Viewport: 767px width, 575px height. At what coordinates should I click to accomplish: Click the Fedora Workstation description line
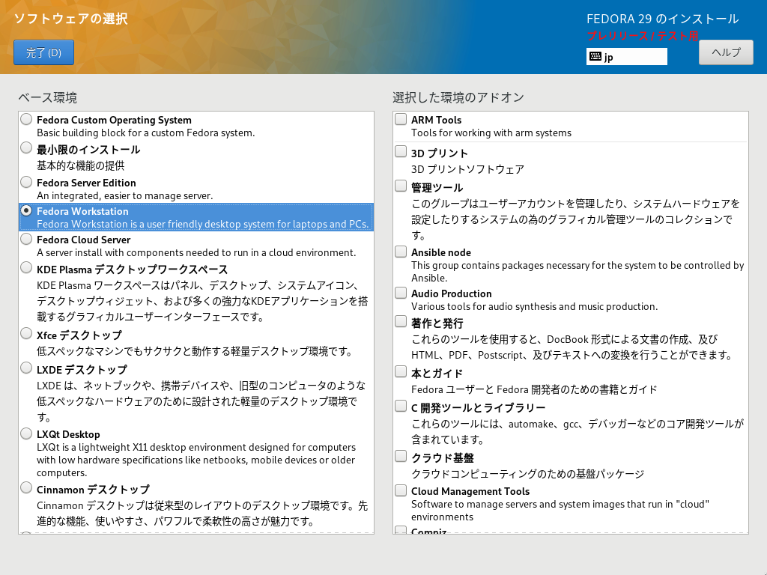pyautogui.click(x=202, y=225)
